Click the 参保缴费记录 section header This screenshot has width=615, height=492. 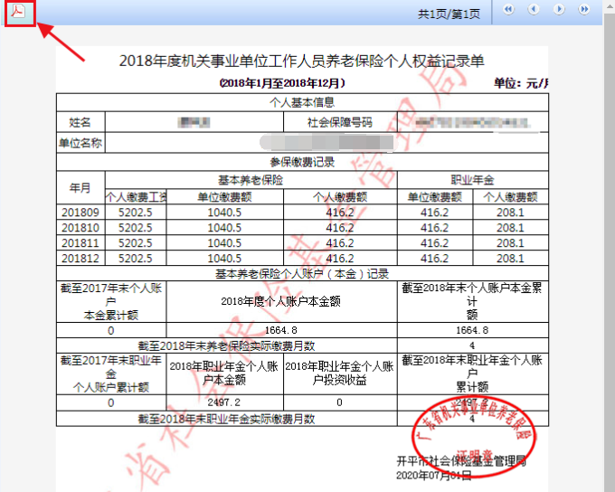302,162
